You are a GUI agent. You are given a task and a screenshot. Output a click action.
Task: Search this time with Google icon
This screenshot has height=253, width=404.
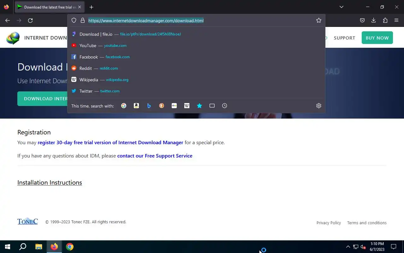(x=124, y=106)
